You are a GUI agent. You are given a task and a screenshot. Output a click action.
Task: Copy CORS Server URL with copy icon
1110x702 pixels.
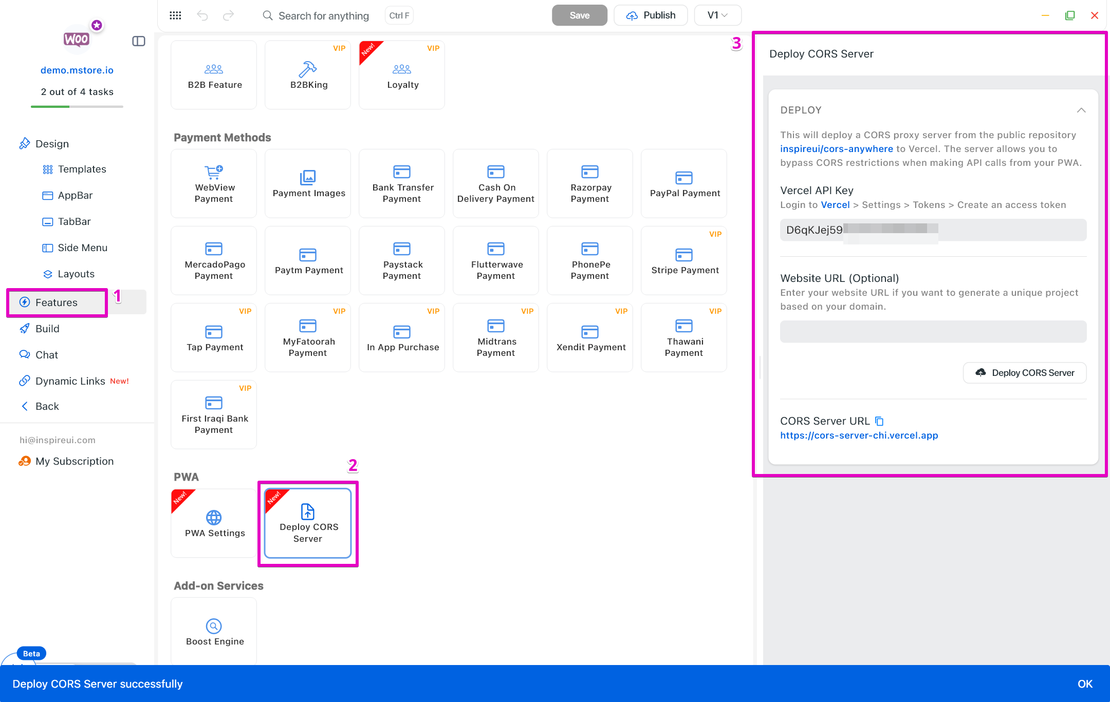click(879, 421)
